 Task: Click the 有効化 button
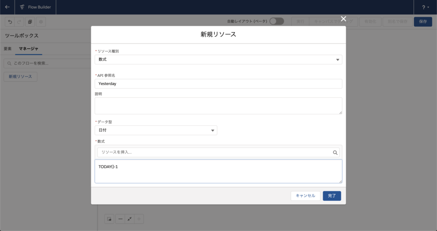(370, 22)
